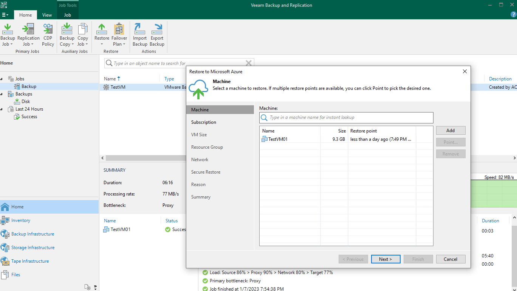517x291 pixels.
Task: Collapse the Jobs tree node
Action: point(2,79)
